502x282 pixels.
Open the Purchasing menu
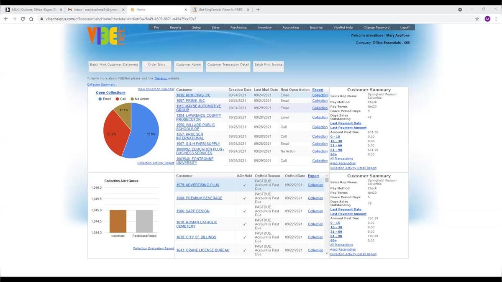pos(238,27)
